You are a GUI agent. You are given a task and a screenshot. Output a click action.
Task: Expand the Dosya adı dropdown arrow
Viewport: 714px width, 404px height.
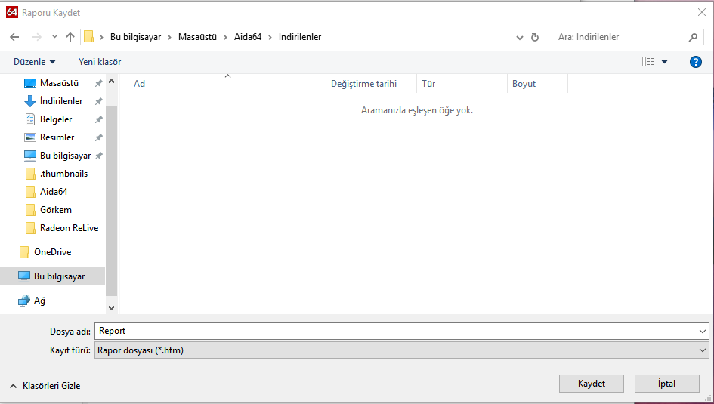coord(703,332)
